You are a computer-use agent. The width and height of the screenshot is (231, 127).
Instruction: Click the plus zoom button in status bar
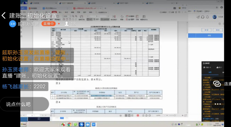[182, 115]
